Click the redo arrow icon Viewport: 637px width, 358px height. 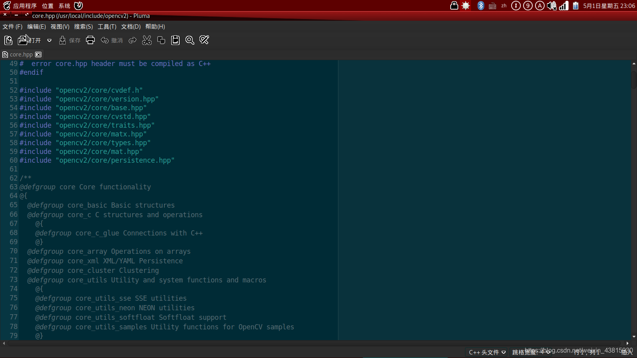(133, 40)
